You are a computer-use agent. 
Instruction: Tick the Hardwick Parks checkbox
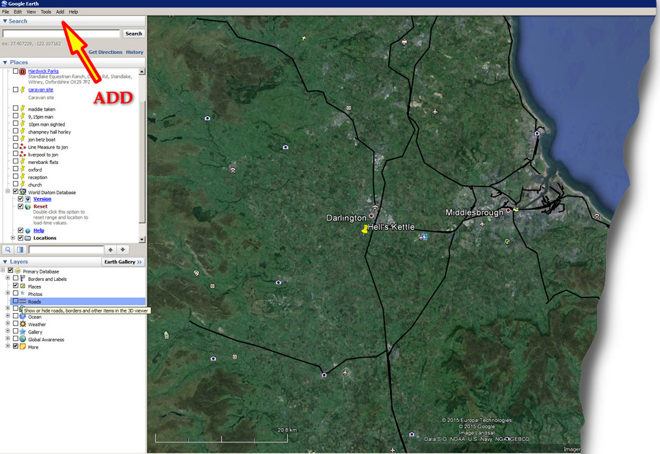(16, 71)
